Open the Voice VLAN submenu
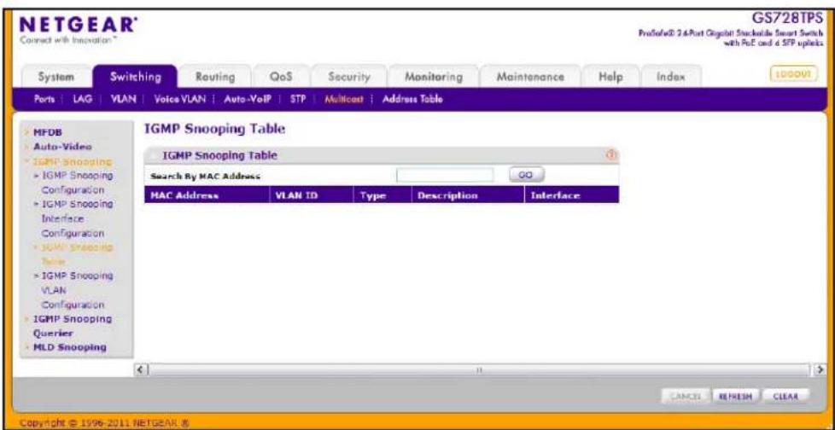This screenshot has width=835, height=430. 180,99
